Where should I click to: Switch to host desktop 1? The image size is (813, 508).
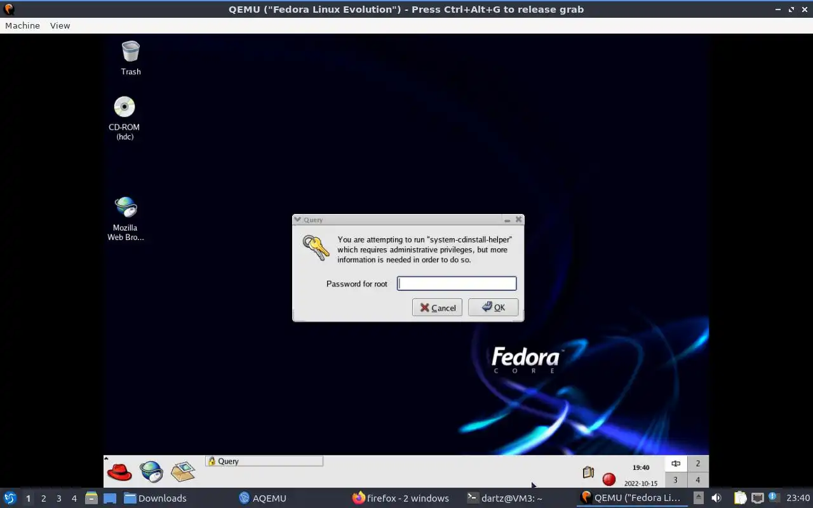click(28, 498)
